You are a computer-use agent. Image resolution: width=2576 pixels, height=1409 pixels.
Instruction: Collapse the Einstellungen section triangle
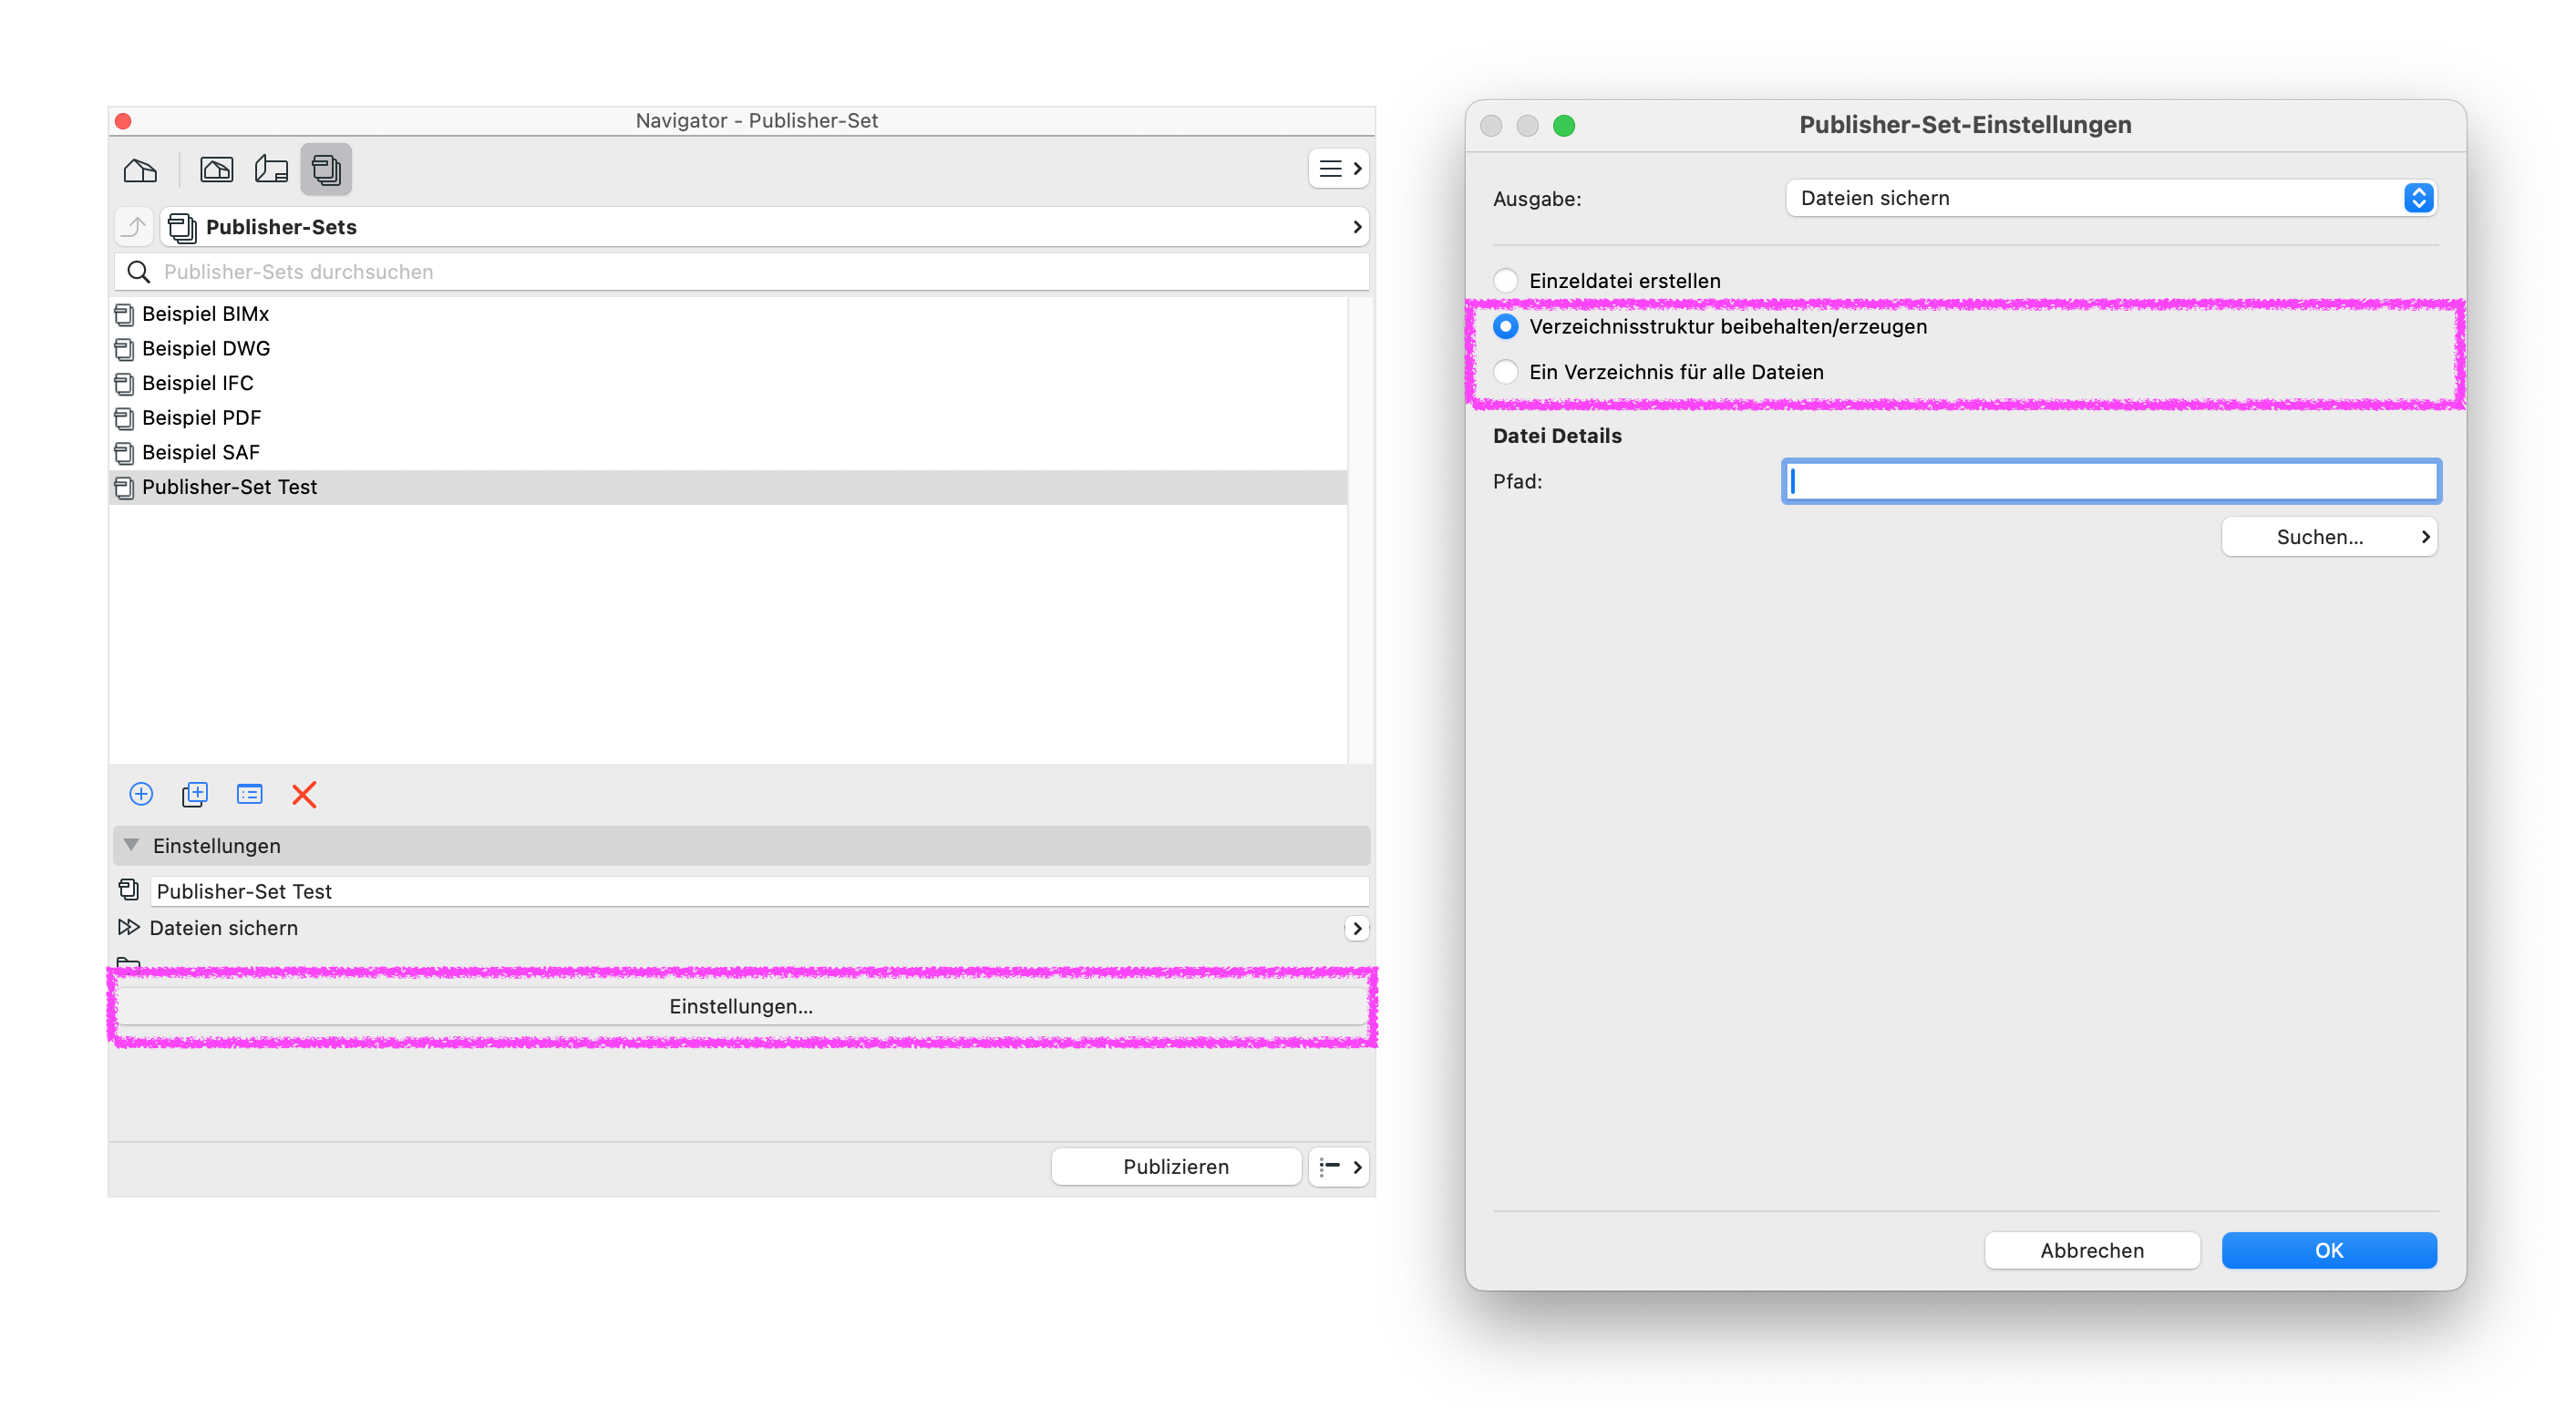tap(131, 845)
